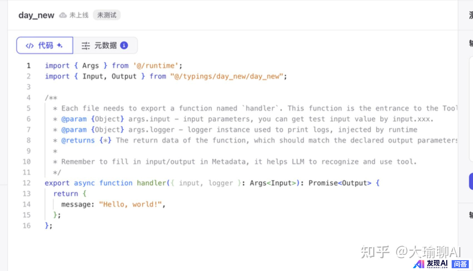Click the code brackets icon in 代码 tab
Image resolution: width=473 pixels, height=271 pixels.
tap(29, 45)
